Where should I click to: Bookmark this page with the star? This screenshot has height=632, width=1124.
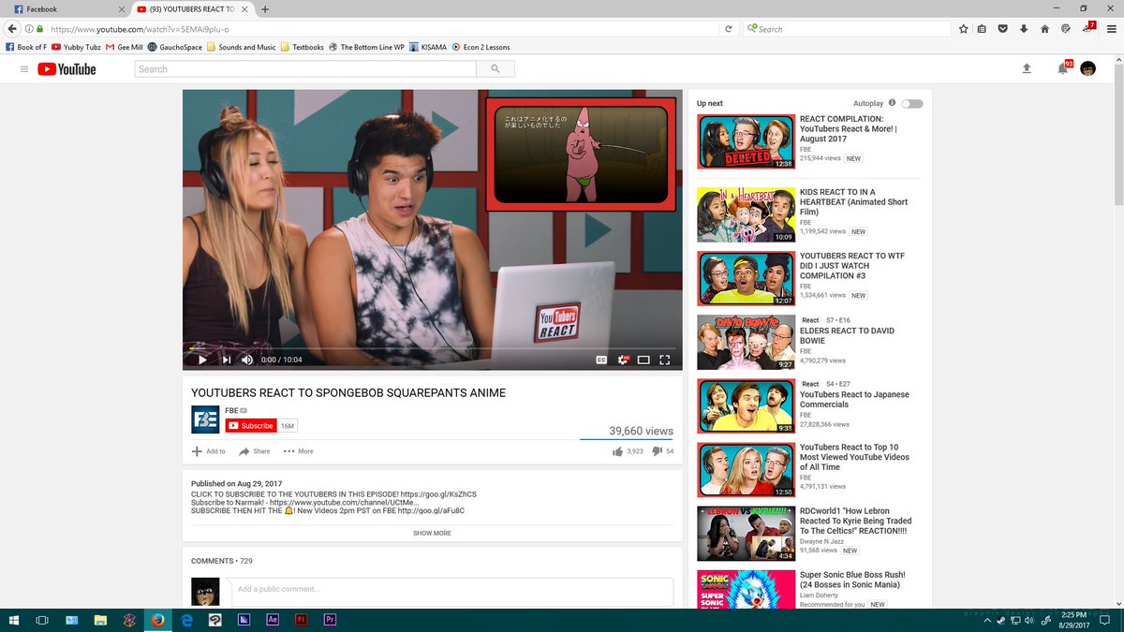coord(964,29)
